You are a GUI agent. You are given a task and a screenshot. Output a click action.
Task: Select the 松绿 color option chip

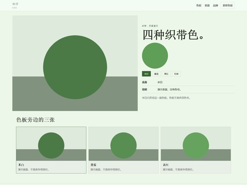(x=176, y=74)
